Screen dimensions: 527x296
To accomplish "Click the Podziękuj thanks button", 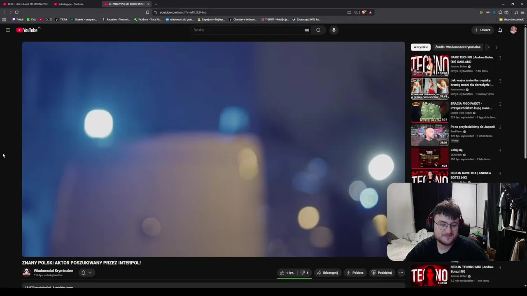I will pos(382,273).
